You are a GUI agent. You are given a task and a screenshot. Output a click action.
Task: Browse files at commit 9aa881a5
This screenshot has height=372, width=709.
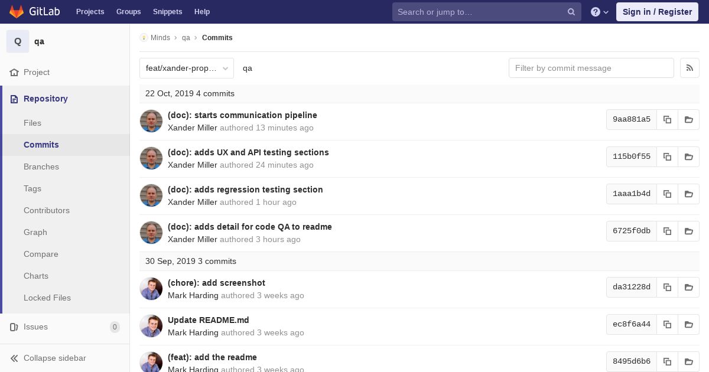688,119
